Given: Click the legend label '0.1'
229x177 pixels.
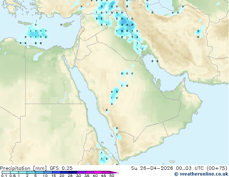Looking at the screenshot, I should (x=4, y=176).
